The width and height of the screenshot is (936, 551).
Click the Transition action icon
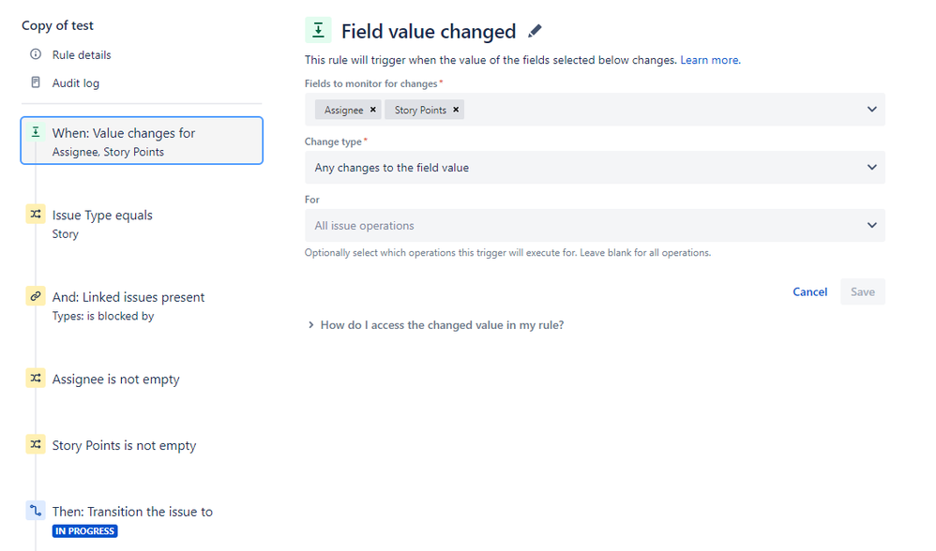[35, 511]
